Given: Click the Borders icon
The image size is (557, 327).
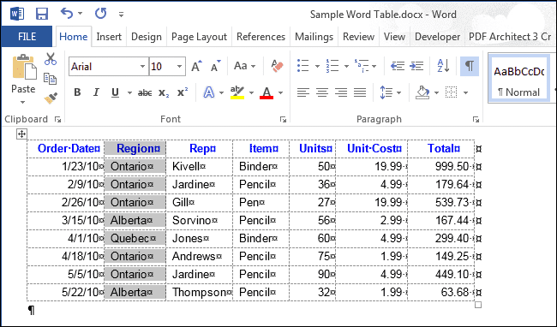Looking at the screenshot, I should [x=451, y=93].
